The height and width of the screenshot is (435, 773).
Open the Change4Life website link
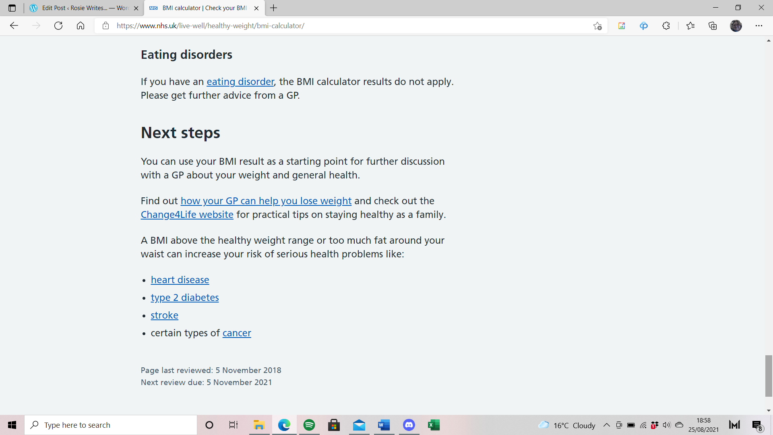coord(187,215)
